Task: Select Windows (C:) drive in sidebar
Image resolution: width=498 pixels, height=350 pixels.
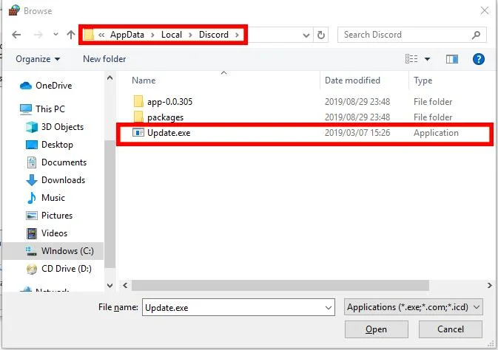Action: tap(53, 251)
